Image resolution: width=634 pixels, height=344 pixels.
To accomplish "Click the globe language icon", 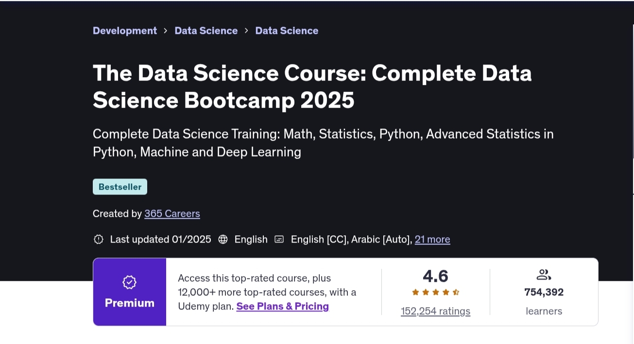I will pyautogui.click(x=223, y=239).
